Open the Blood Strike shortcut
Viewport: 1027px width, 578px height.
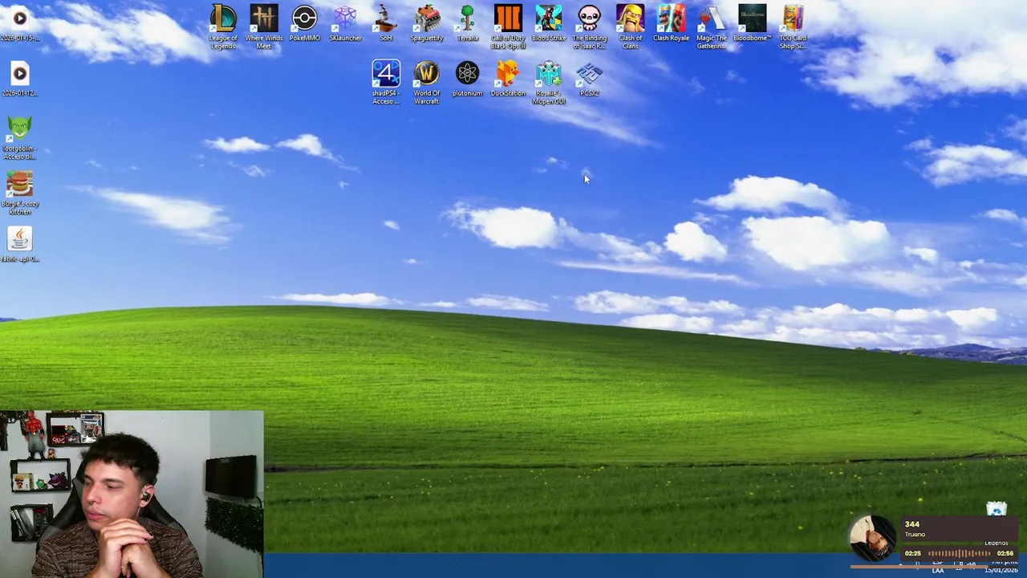pyautogui.click(x=549, y=22)
